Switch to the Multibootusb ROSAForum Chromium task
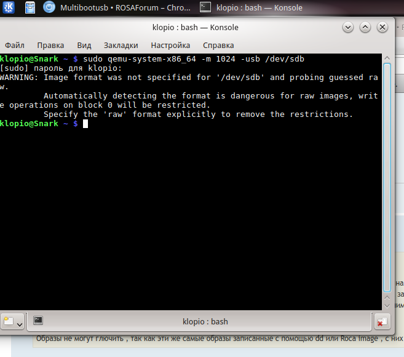The height and width of the screenshot is (357, 404). (x=117, y=8)
